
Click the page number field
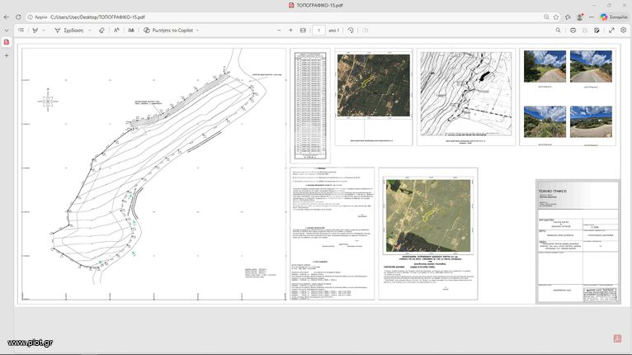tap(318, 31)
